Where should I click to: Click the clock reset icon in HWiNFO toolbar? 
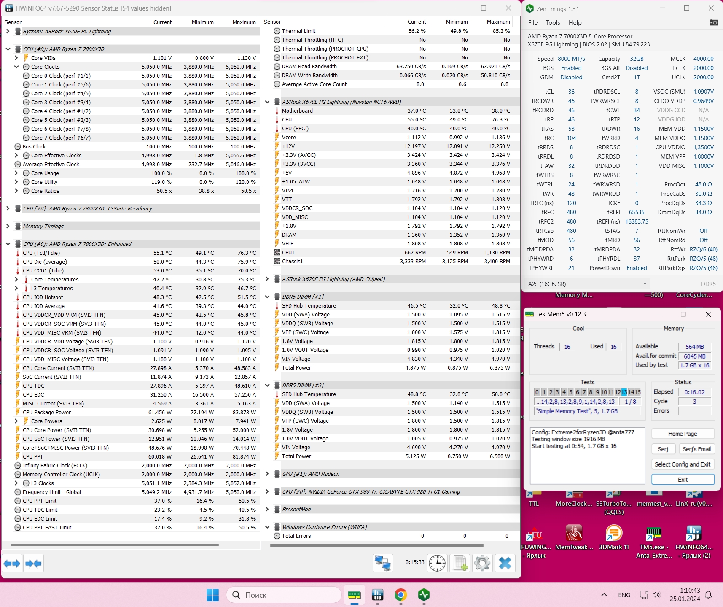tap(437, 563)
